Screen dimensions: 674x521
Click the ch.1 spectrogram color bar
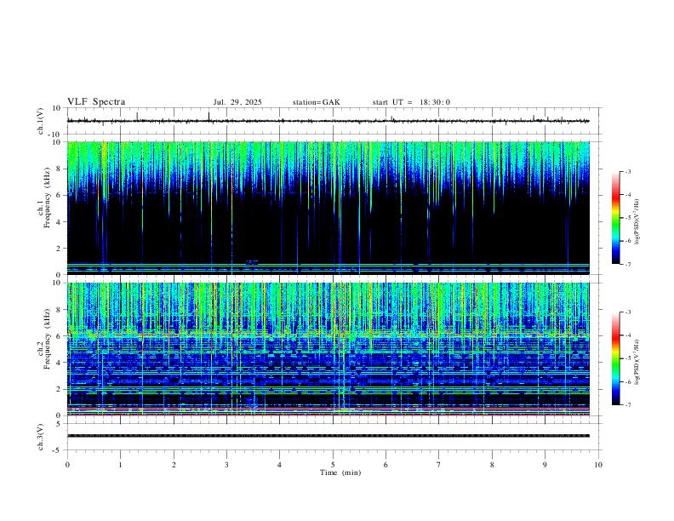pos(615,218)
